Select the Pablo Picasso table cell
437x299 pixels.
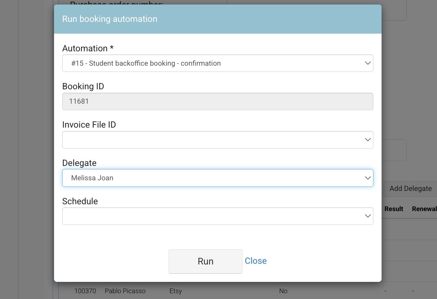click(125, 291)
